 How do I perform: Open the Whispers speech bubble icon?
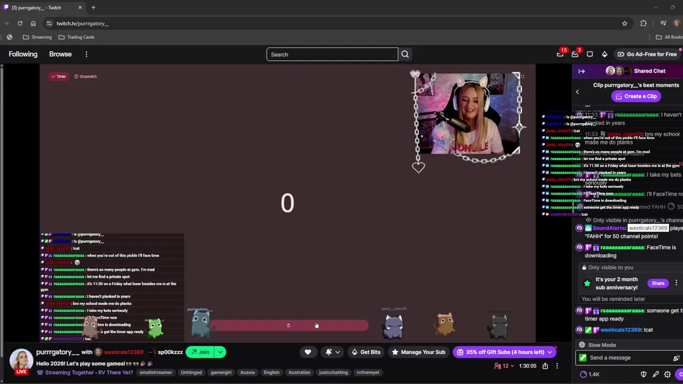point(590,54)
